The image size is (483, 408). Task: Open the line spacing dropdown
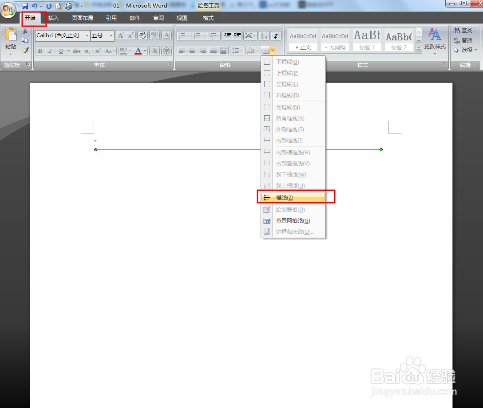237,51
